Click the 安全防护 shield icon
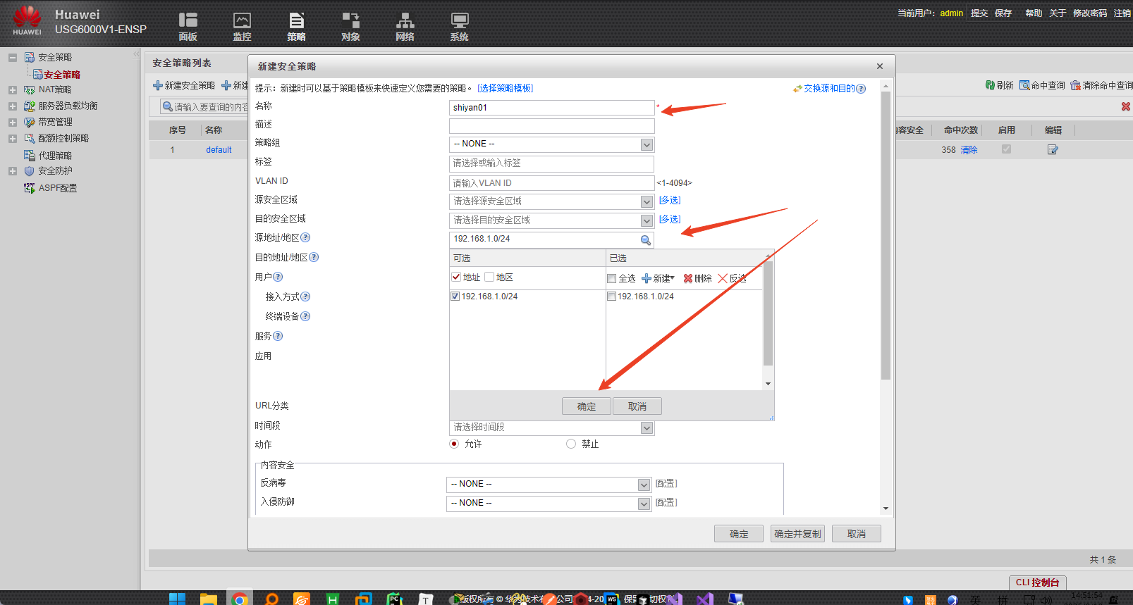Screen dimensions: 1133x605 click(29, 171)
